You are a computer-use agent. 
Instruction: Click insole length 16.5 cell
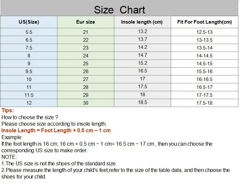tap(142, 72)
